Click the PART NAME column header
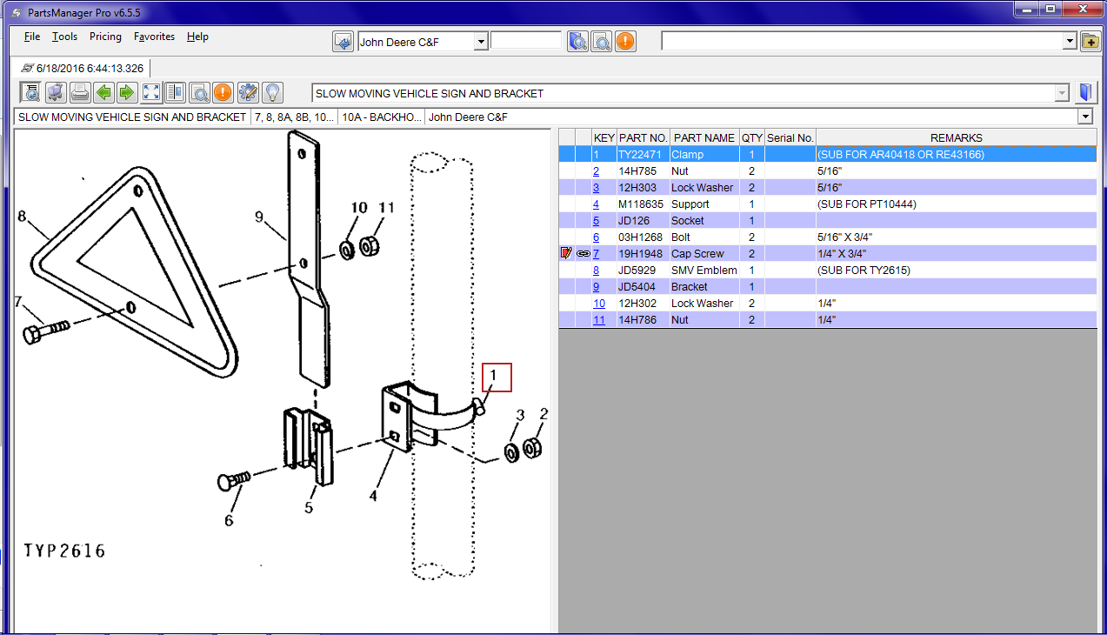This screenshot has width=1107, height=635. [x=704, y=137]
